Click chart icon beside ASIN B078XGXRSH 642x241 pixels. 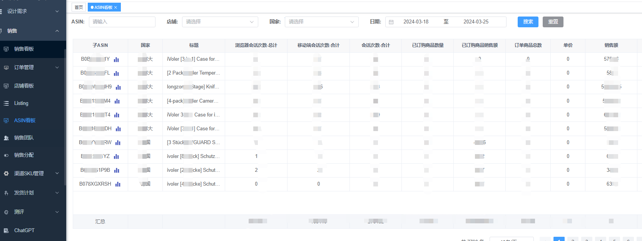click(118, 184)
